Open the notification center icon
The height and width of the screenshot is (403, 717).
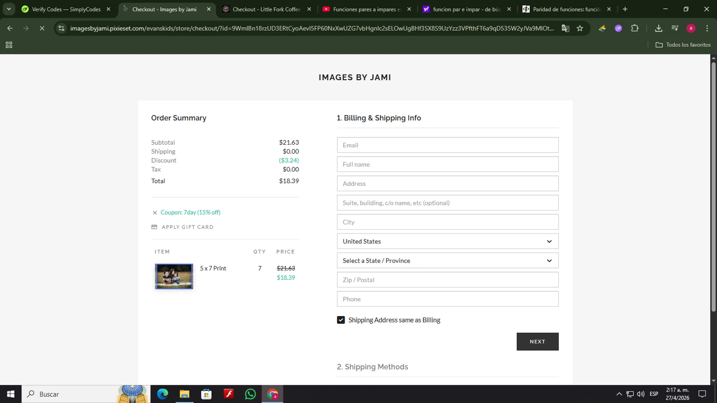(702, 394)
